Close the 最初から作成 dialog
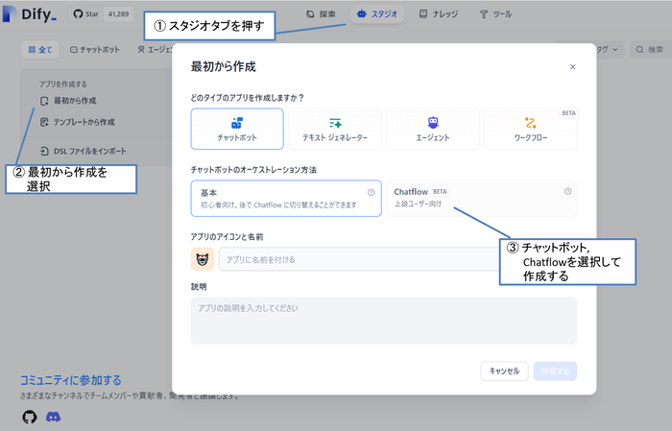 pos(572,67)
